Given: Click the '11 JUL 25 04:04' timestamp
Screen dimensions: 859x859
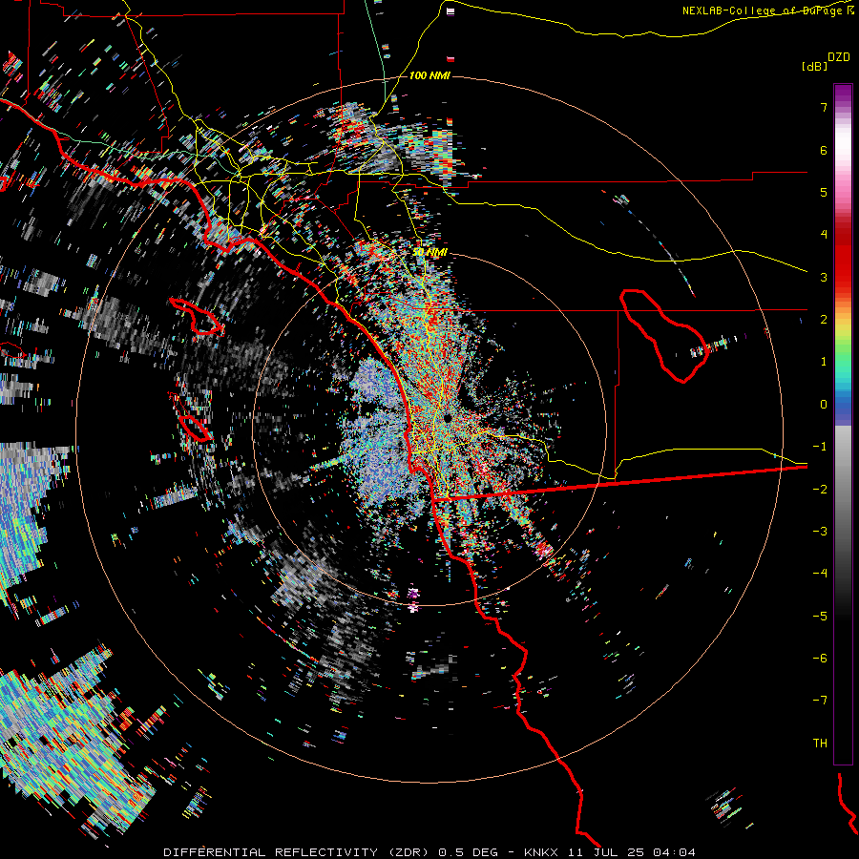Looking at the screenshot, I should (x=631, y=852).
